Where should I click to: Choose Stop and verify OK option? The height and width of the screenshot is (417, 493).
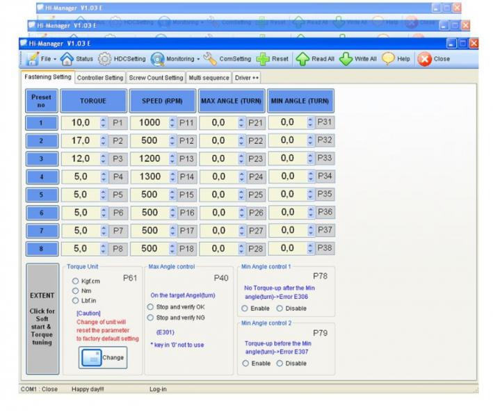(150, 306)
